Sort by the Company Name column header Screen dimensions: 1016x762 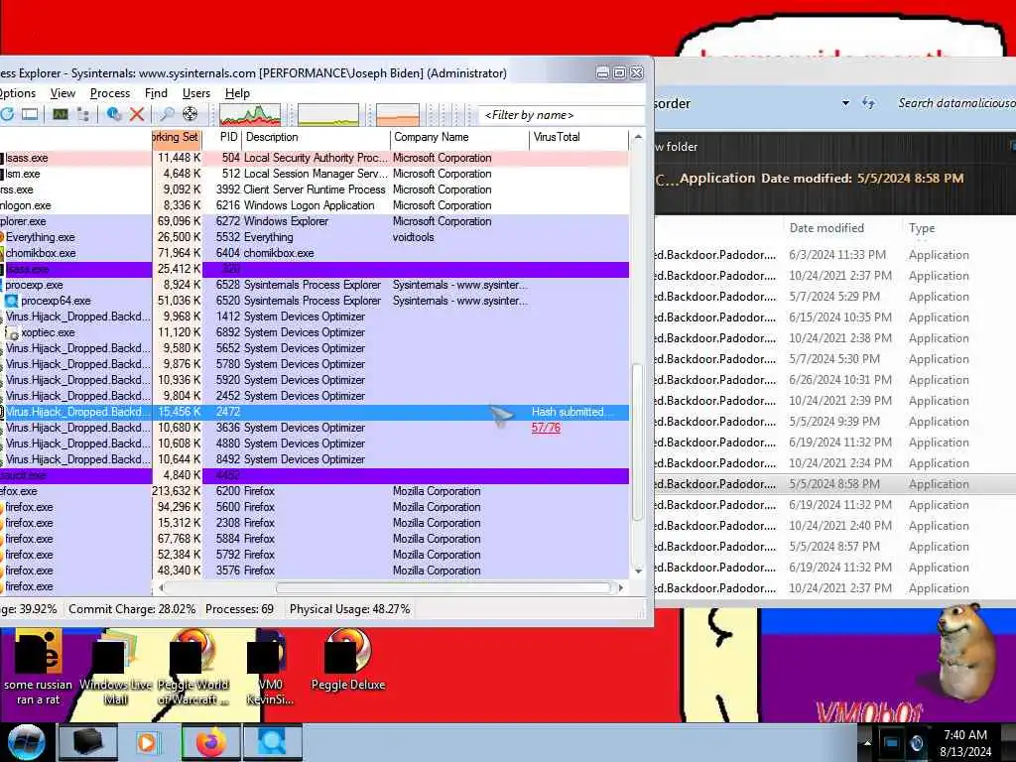tap(459, 137)
